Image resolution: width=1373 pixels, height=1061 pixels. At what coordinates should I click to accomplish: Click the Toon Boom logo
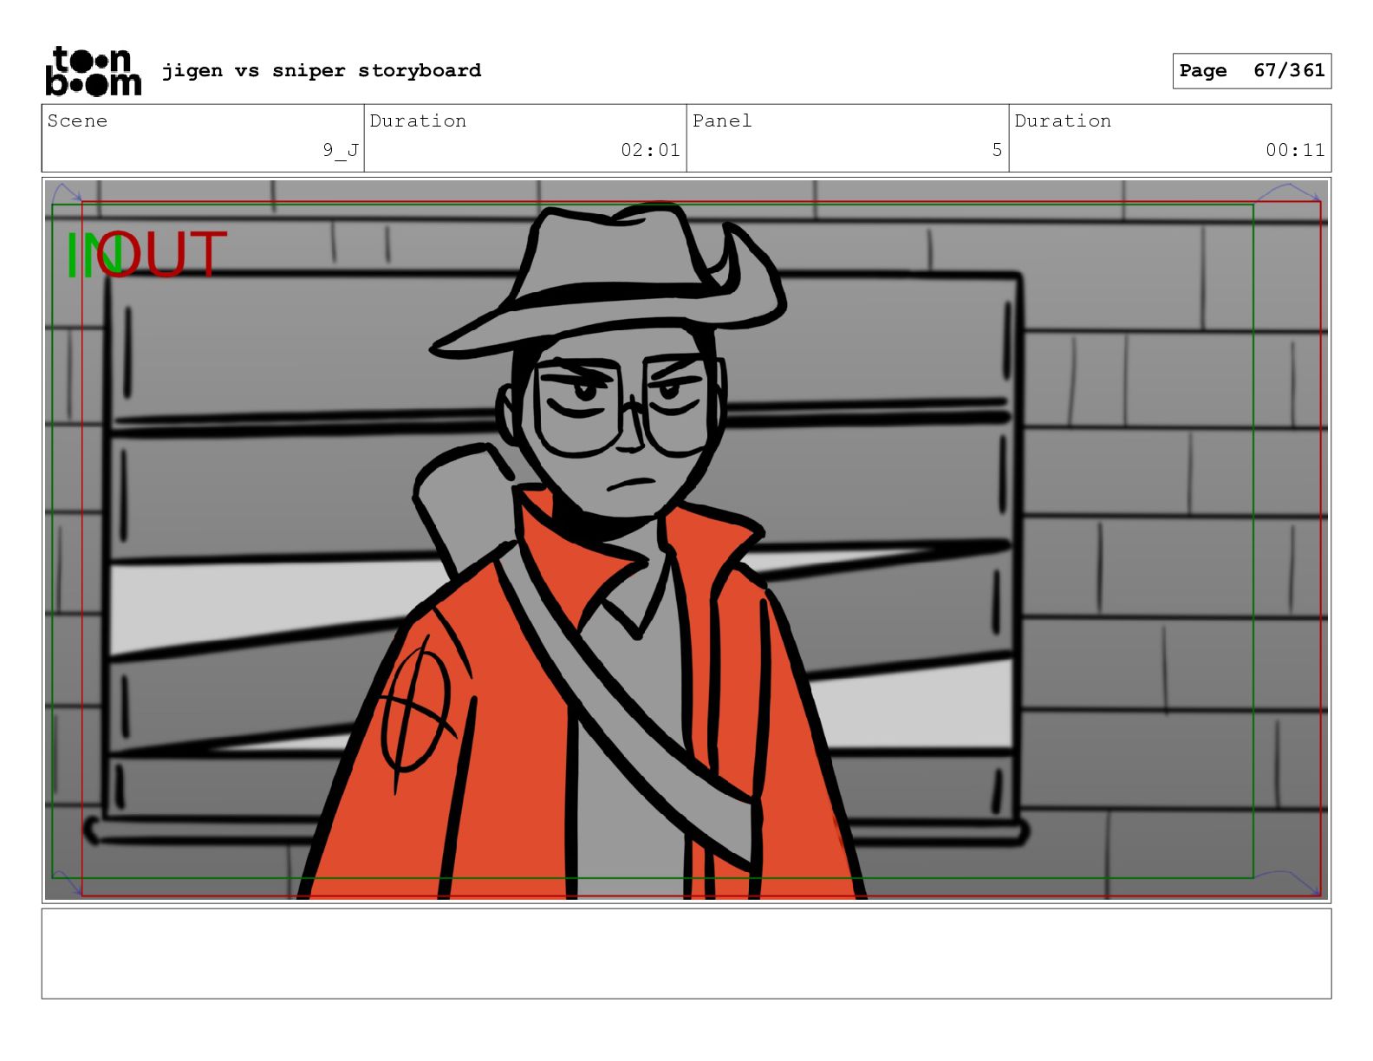[x=93, y=70]
